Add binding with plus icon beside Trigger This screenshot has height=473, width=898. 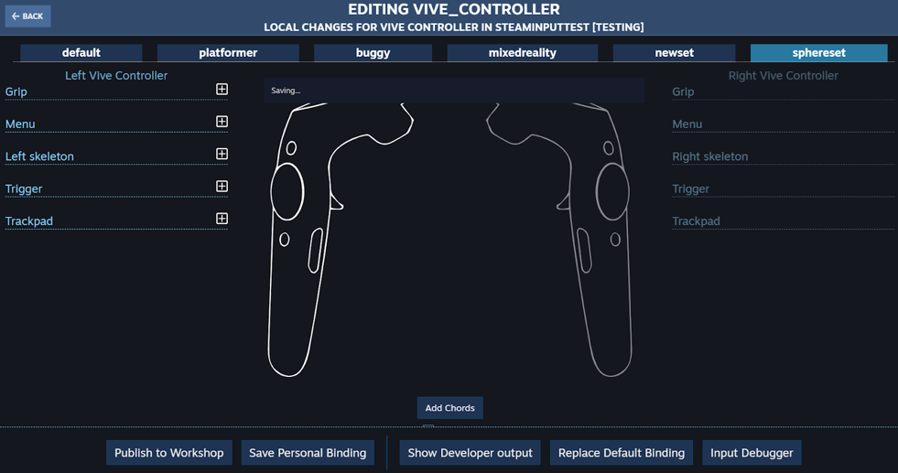(222, 186)
